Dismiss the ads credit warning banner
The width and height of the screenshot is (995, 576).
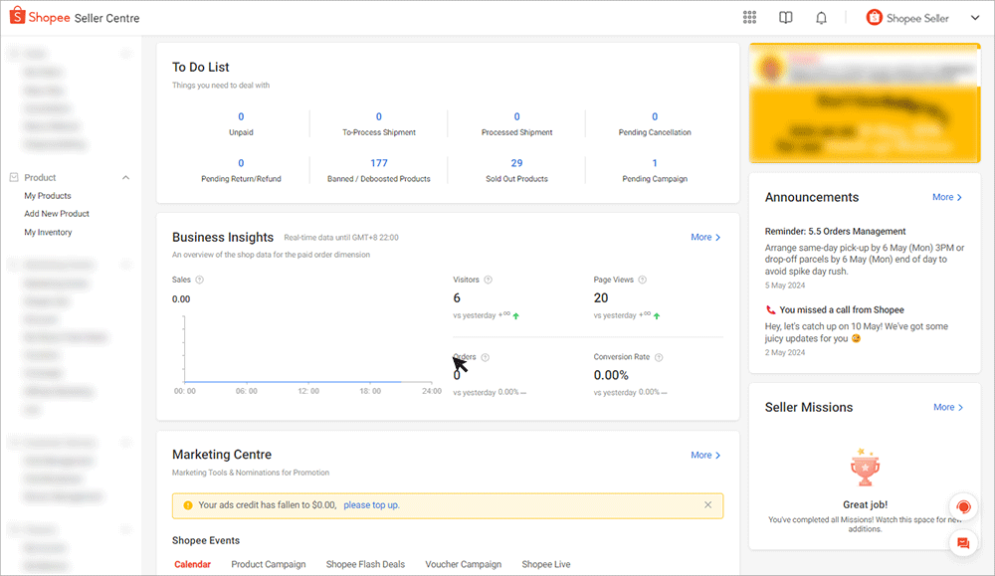coord(707,505)
